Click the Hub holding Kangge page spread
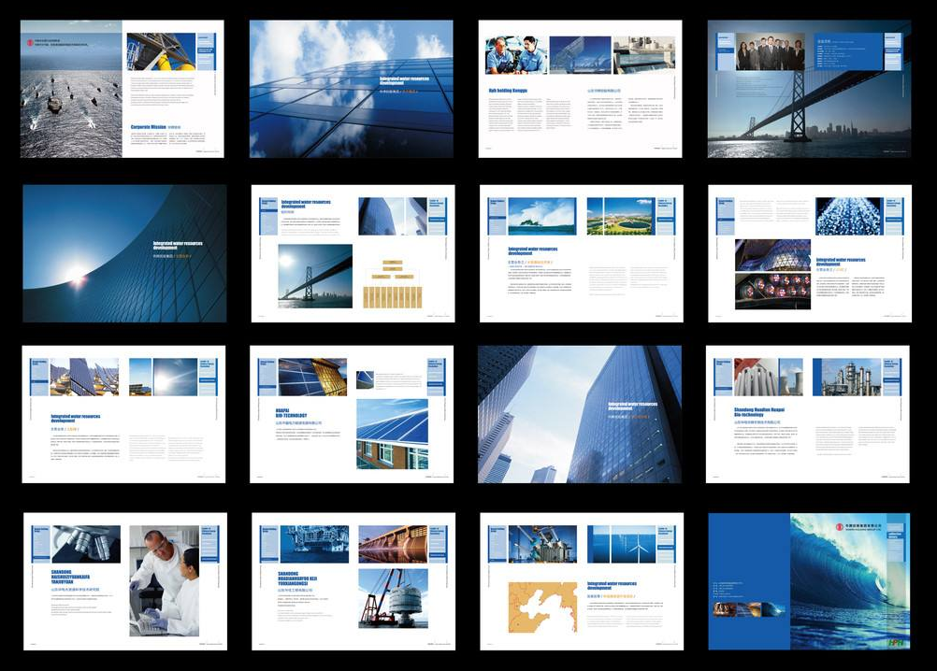 (580, 89)
